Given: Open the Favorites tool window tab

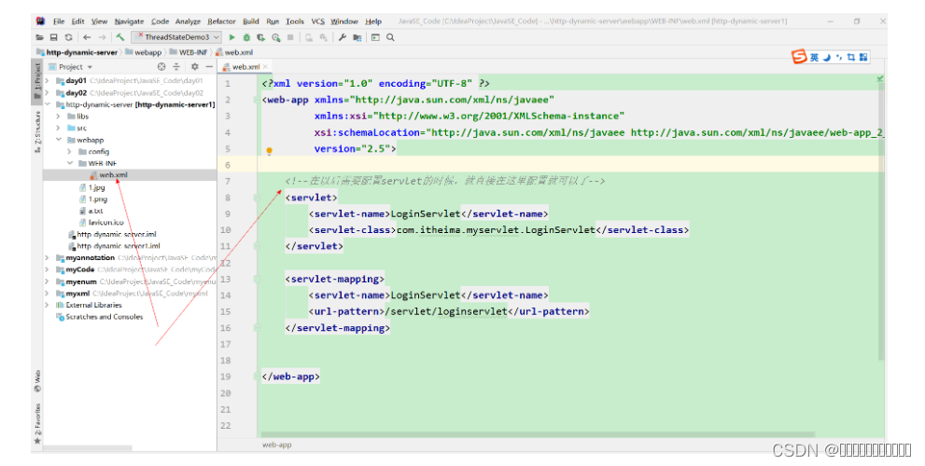Looking at the screenshot, I should (x=37, y=423).
